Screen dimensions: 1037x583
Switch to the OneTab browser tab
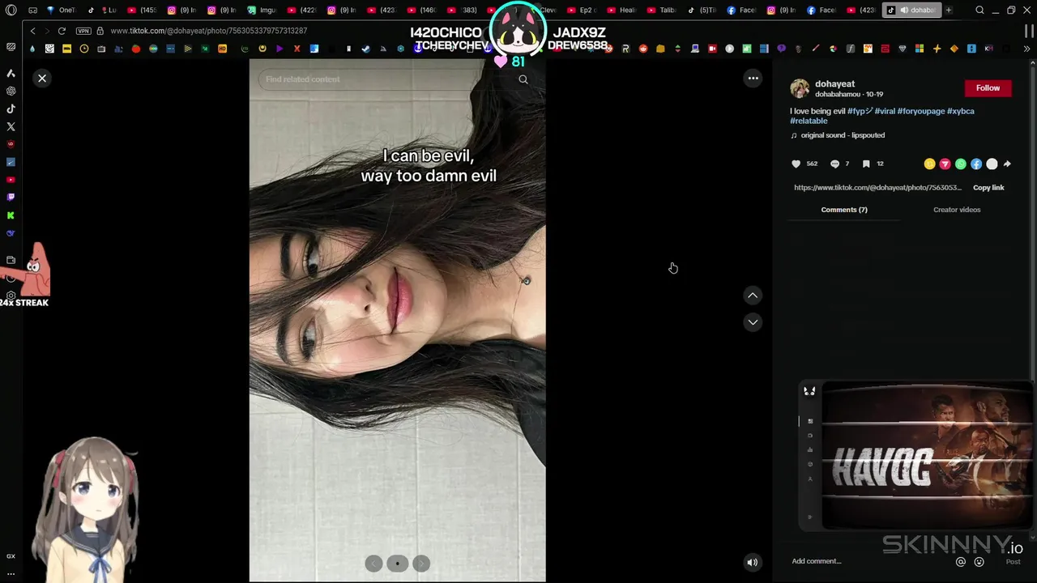(x=62, y=11)
